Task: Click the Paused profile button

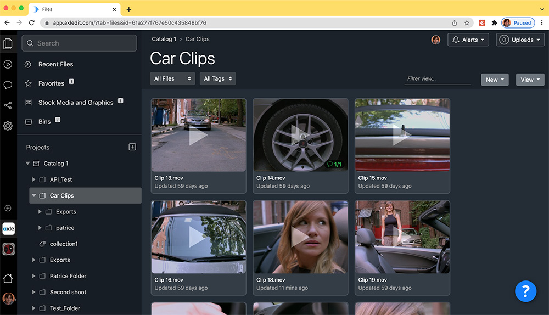Action: [x=518, y=22]
